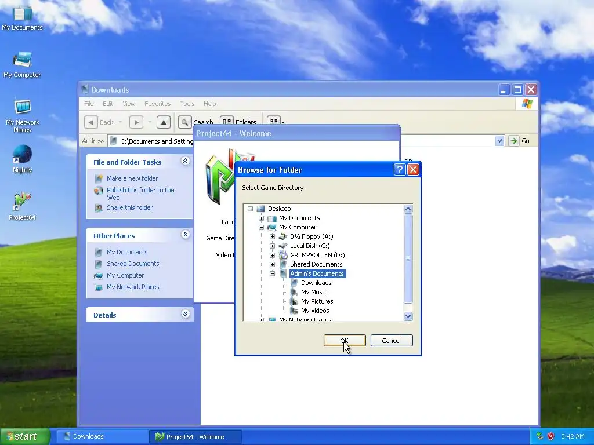Open the View menu
This screenshot has height=445, width=594.
click(x=129, y=104)
